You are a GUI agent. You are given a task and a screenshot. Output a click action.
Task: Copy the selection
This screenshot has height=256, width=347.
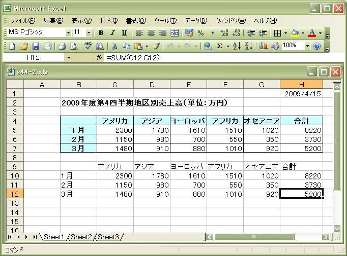click(x=126, y=46)
